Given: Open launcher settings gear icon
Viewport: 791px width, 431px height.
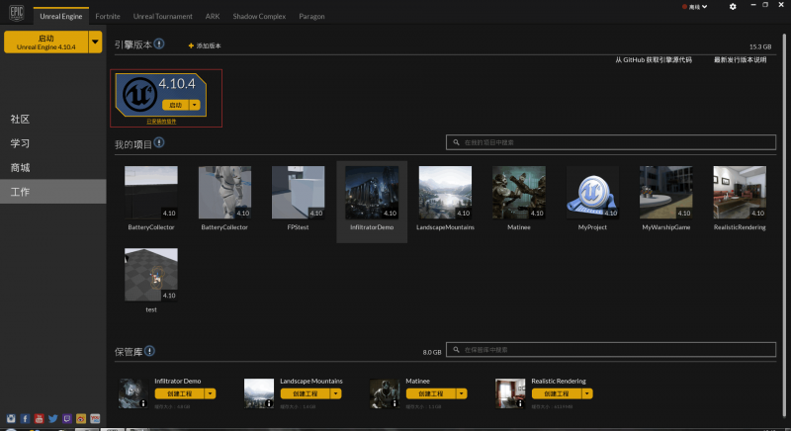Looking at the screenshot, I should [733, 7].
